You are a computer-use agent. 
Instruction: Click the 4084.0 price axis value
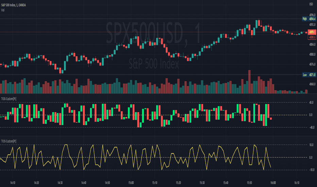pos(312,45)
